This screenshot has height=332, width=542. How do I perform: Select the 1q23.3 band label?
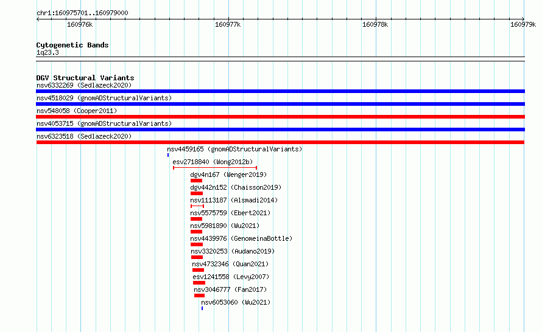click(x=48, y=52)
